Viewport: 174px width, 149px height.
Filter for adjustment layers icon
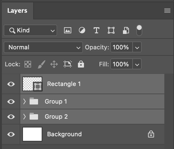click(x=82, y=30)
